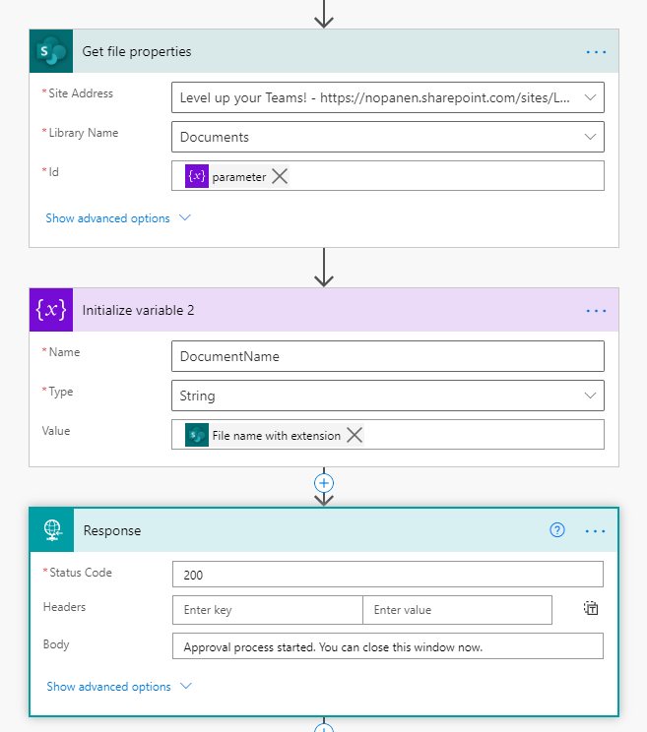Open the Initialize variable 2 ellipsis menu
This screenshot has height=732, width=647.
click(x=596, y=310)
